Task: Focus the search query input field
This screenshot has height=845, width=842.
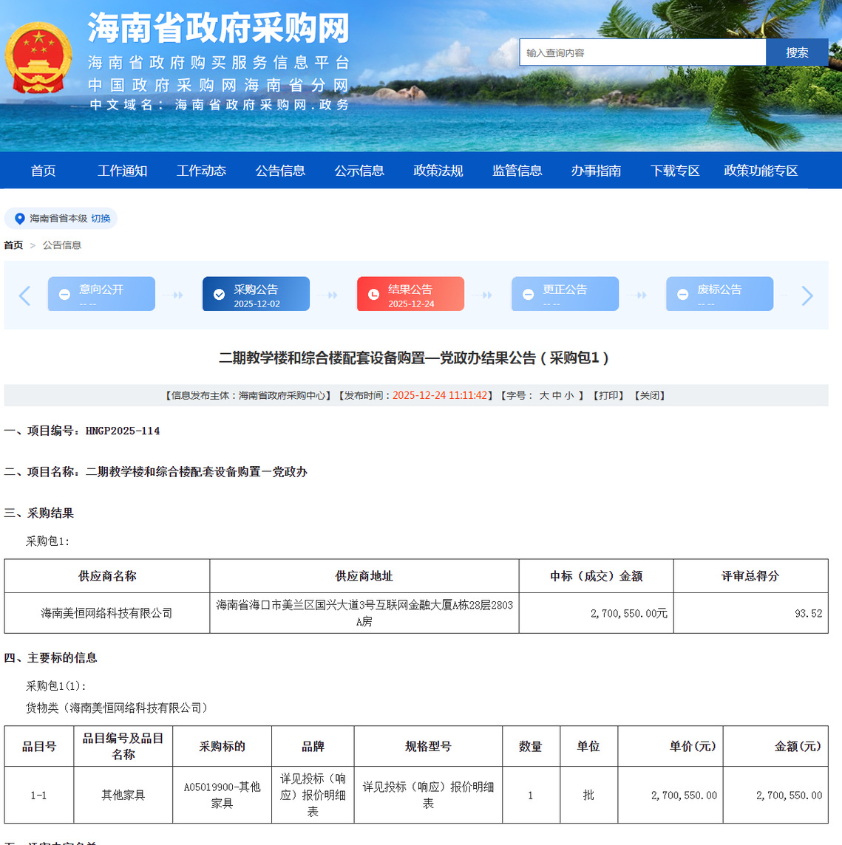Action: point(642,52)
